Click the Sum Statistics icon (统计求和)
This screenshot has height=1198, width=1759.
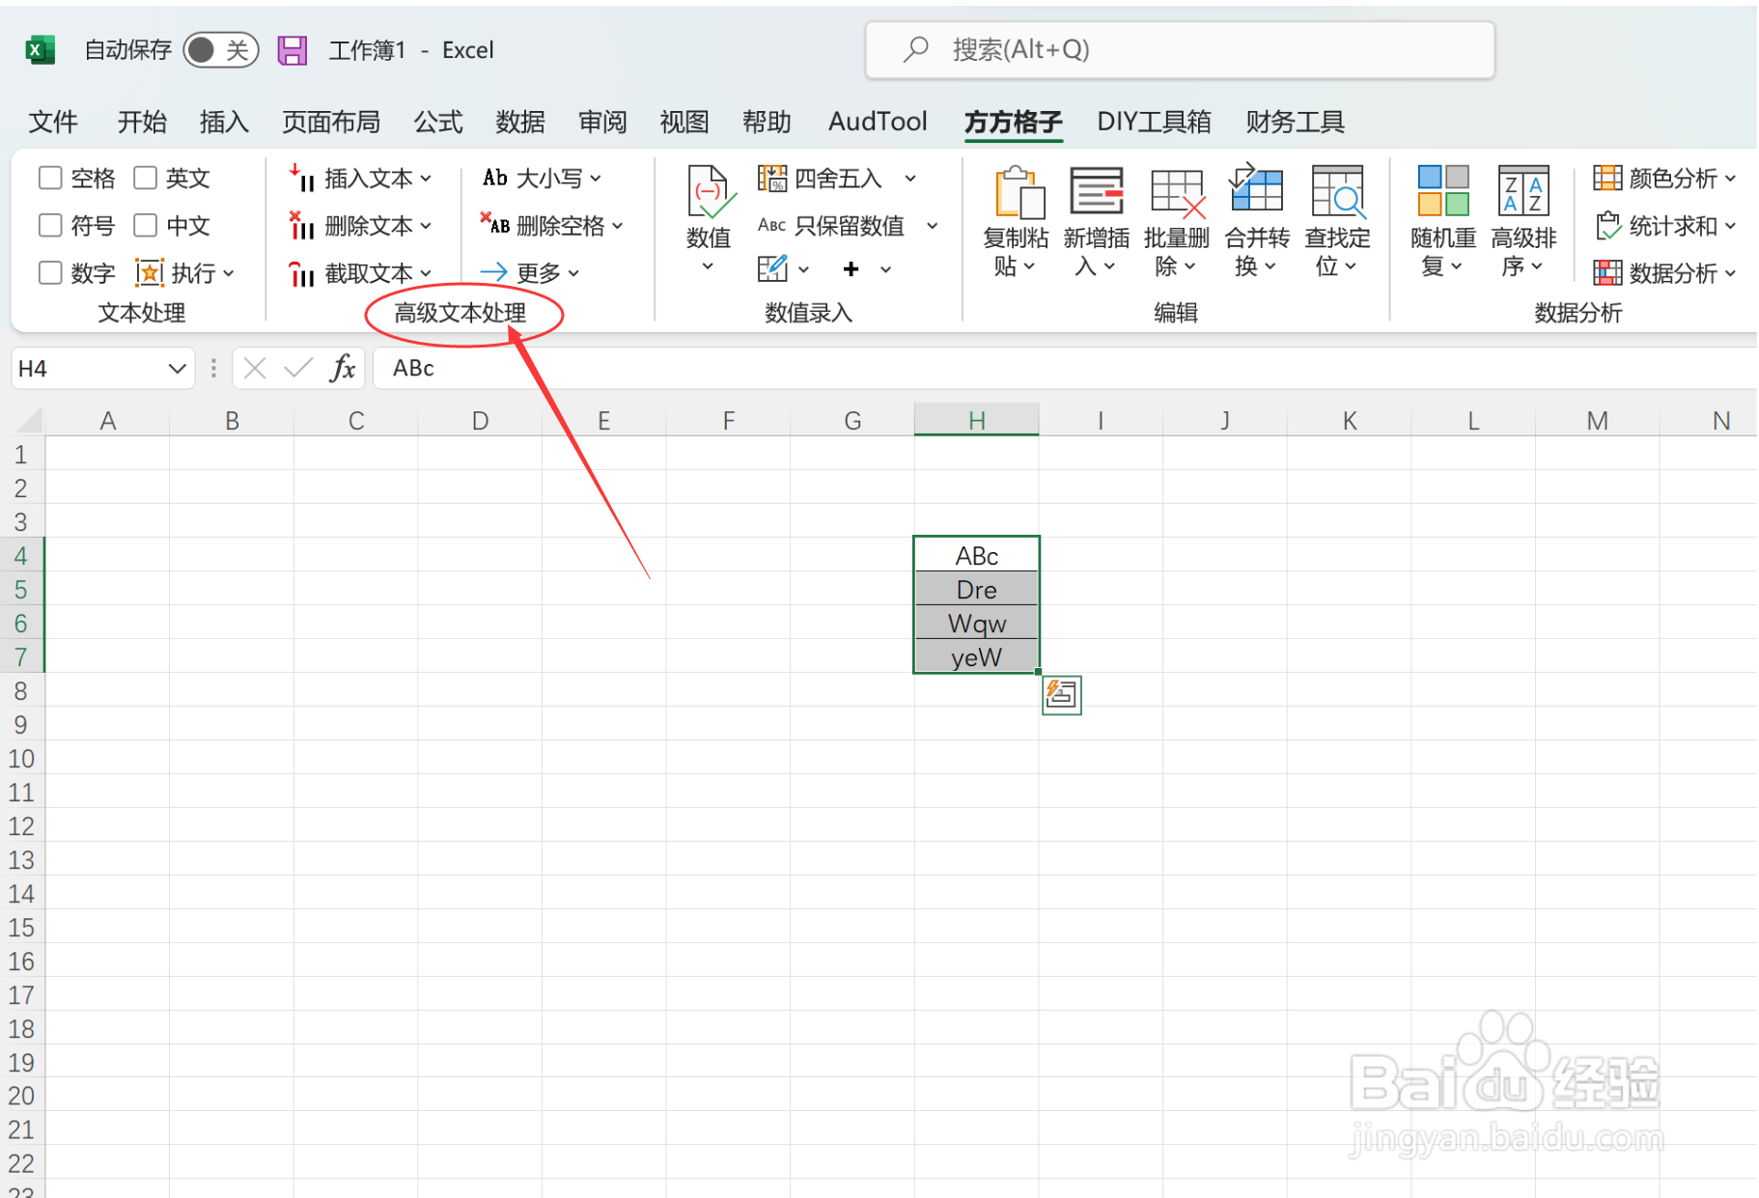click(x=1607, y=225)
